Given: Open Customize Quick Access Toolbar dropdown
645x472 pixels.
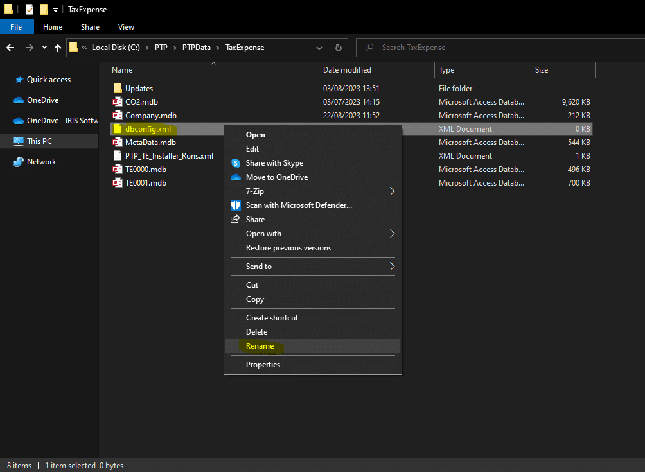Looking at the screenshot, I should (55, 10).
